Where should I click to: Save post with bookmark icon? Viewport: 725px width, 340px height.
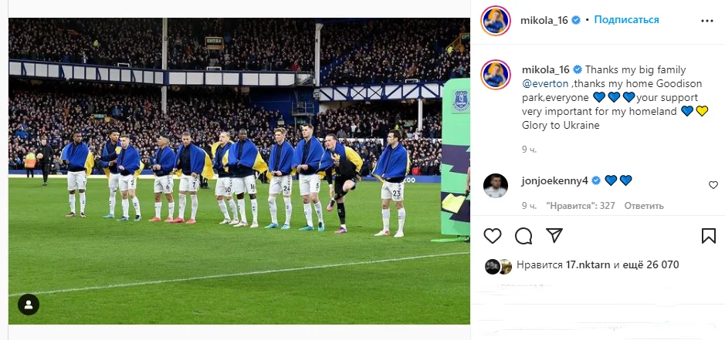[x=708, y=236]
